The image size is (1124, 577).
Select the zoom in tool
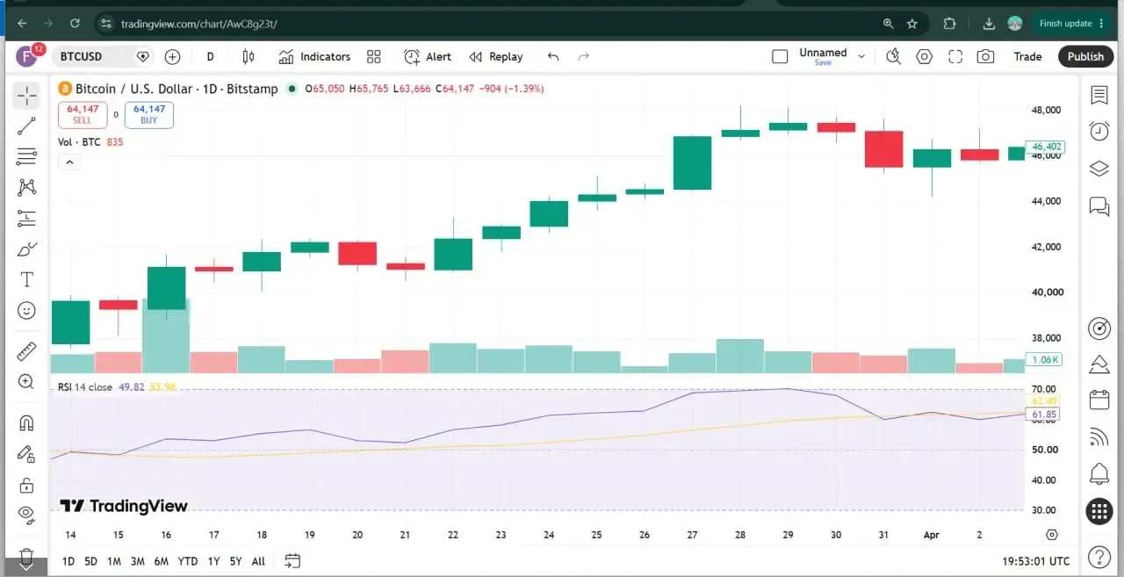click(26, 382)
